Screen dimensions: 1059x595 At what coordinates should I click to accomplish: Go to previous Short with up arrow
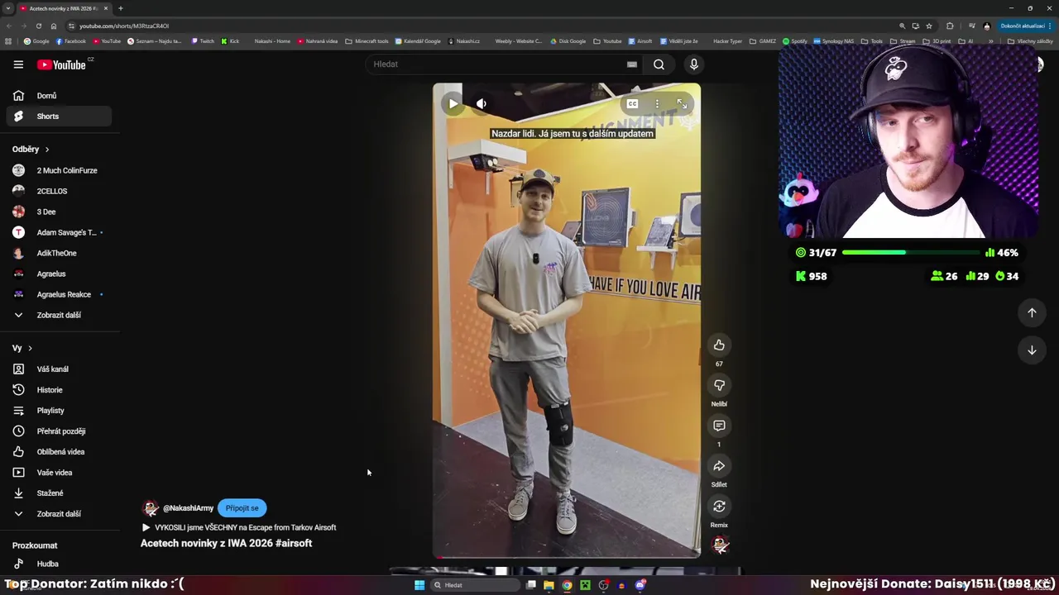pos(1032,312)
